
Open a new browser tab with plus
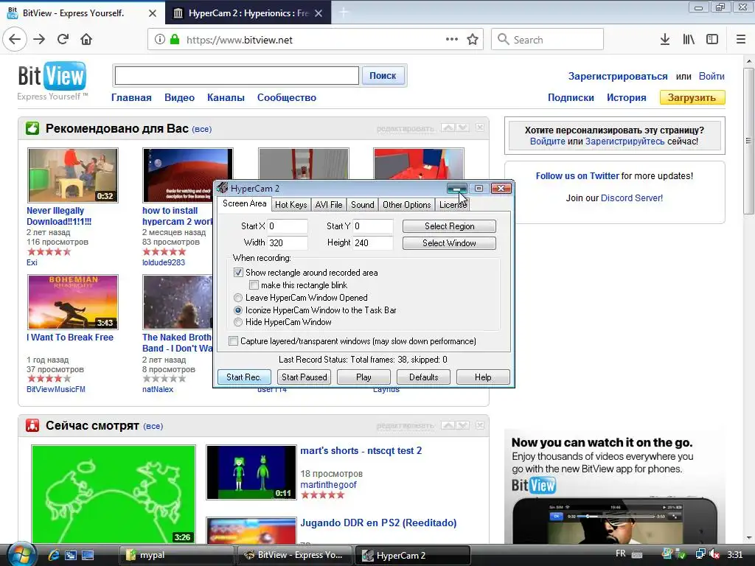point(344,13)
